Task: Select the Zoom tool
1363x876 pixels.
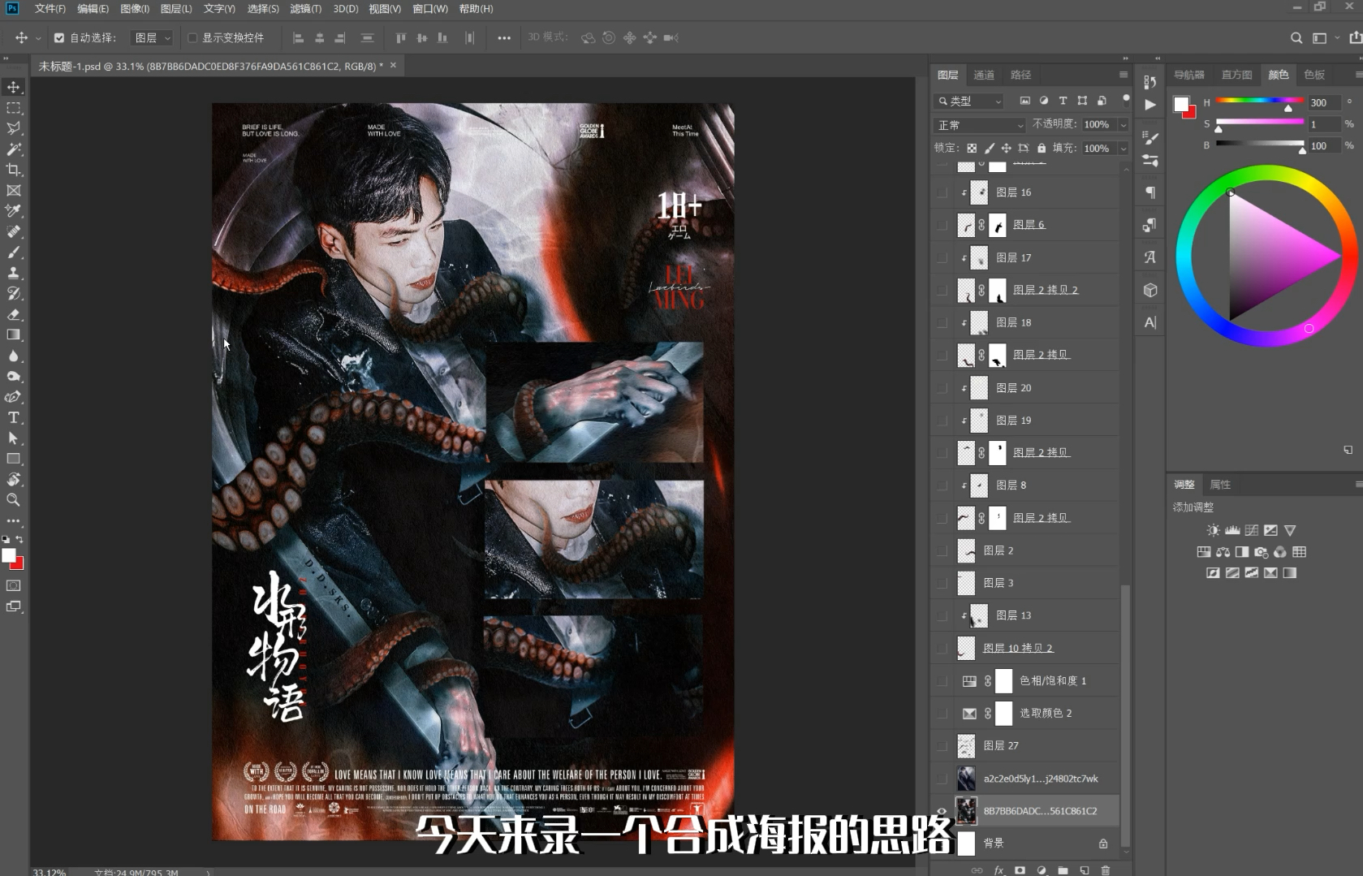Action: 14,500
